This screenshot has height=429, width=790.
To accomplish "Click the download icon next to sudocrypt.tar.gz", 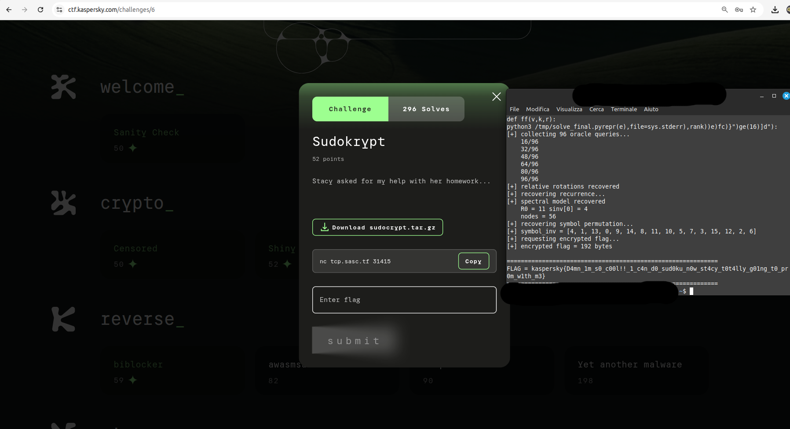I will click(x=325, y=227).
